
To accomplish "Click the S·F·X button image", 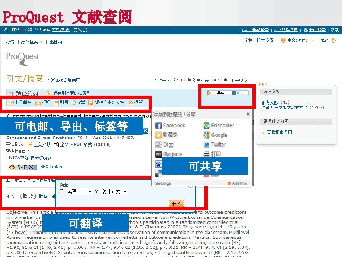I will [x=22, y=167].
